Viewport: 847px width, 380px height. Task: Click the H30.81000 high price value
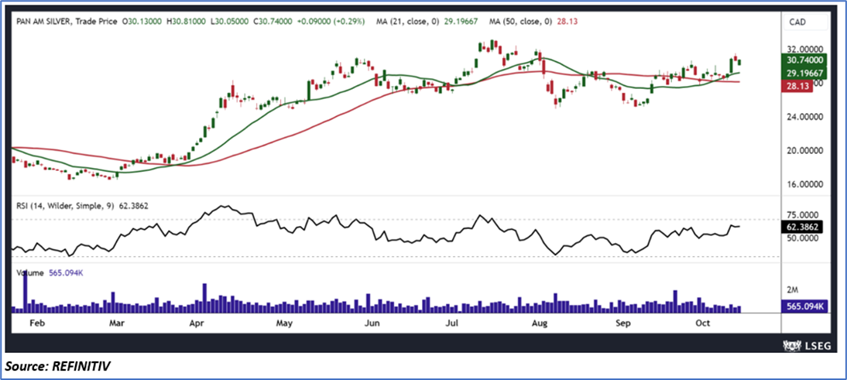click(187, 22)
